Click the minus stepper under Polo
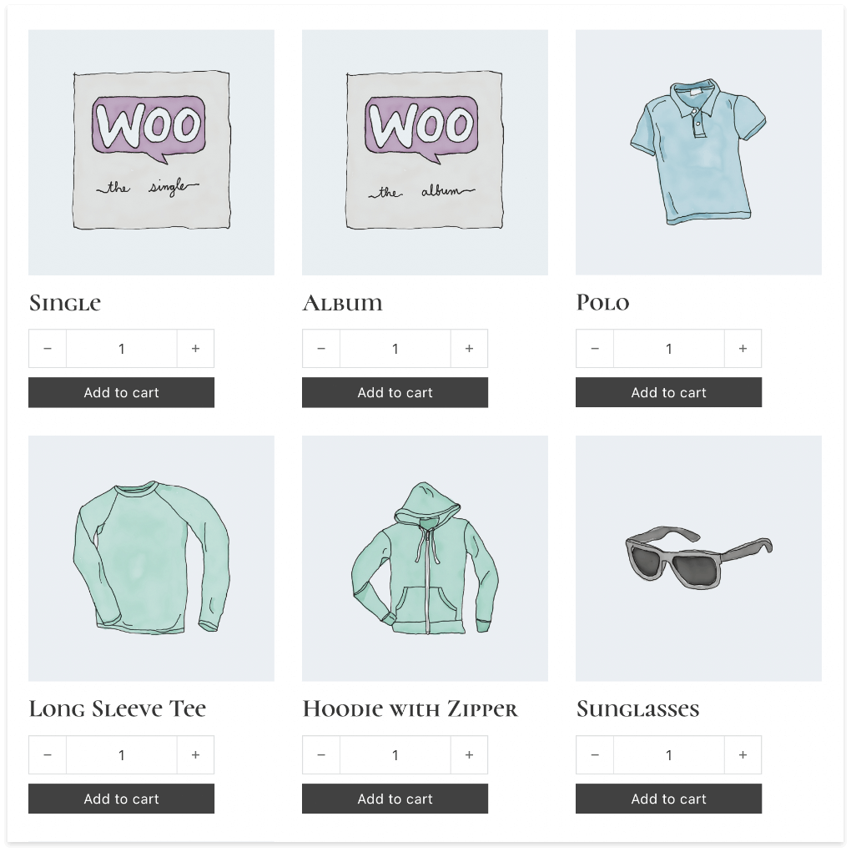This screenshot has width=851, height=852. tap(595, 348)
